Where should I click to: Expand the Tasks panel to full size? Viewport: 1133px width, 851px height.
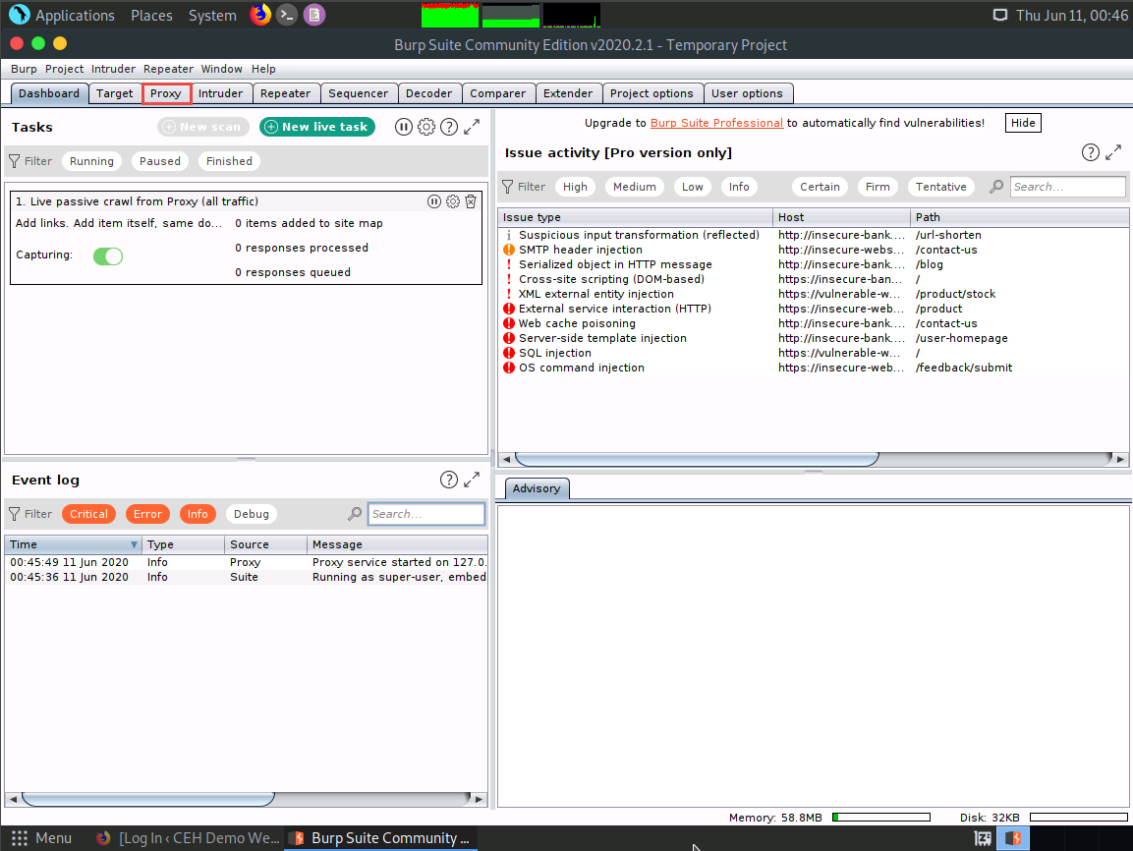coord(472,127)
